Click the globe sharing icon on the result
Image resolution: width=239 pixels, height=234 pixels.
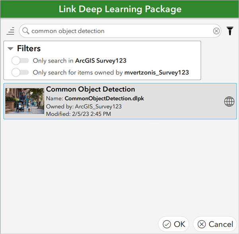click(229, 101)
